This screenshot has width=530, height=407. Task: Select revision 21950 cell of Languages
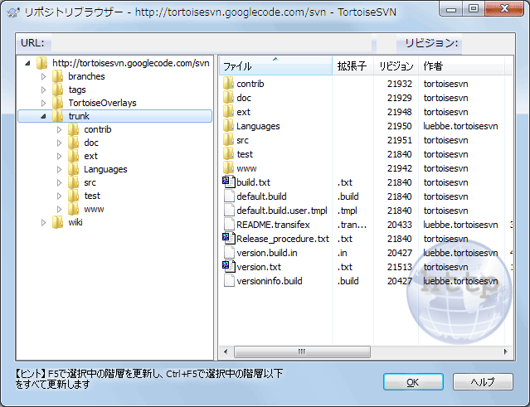(x=399, y=126)
